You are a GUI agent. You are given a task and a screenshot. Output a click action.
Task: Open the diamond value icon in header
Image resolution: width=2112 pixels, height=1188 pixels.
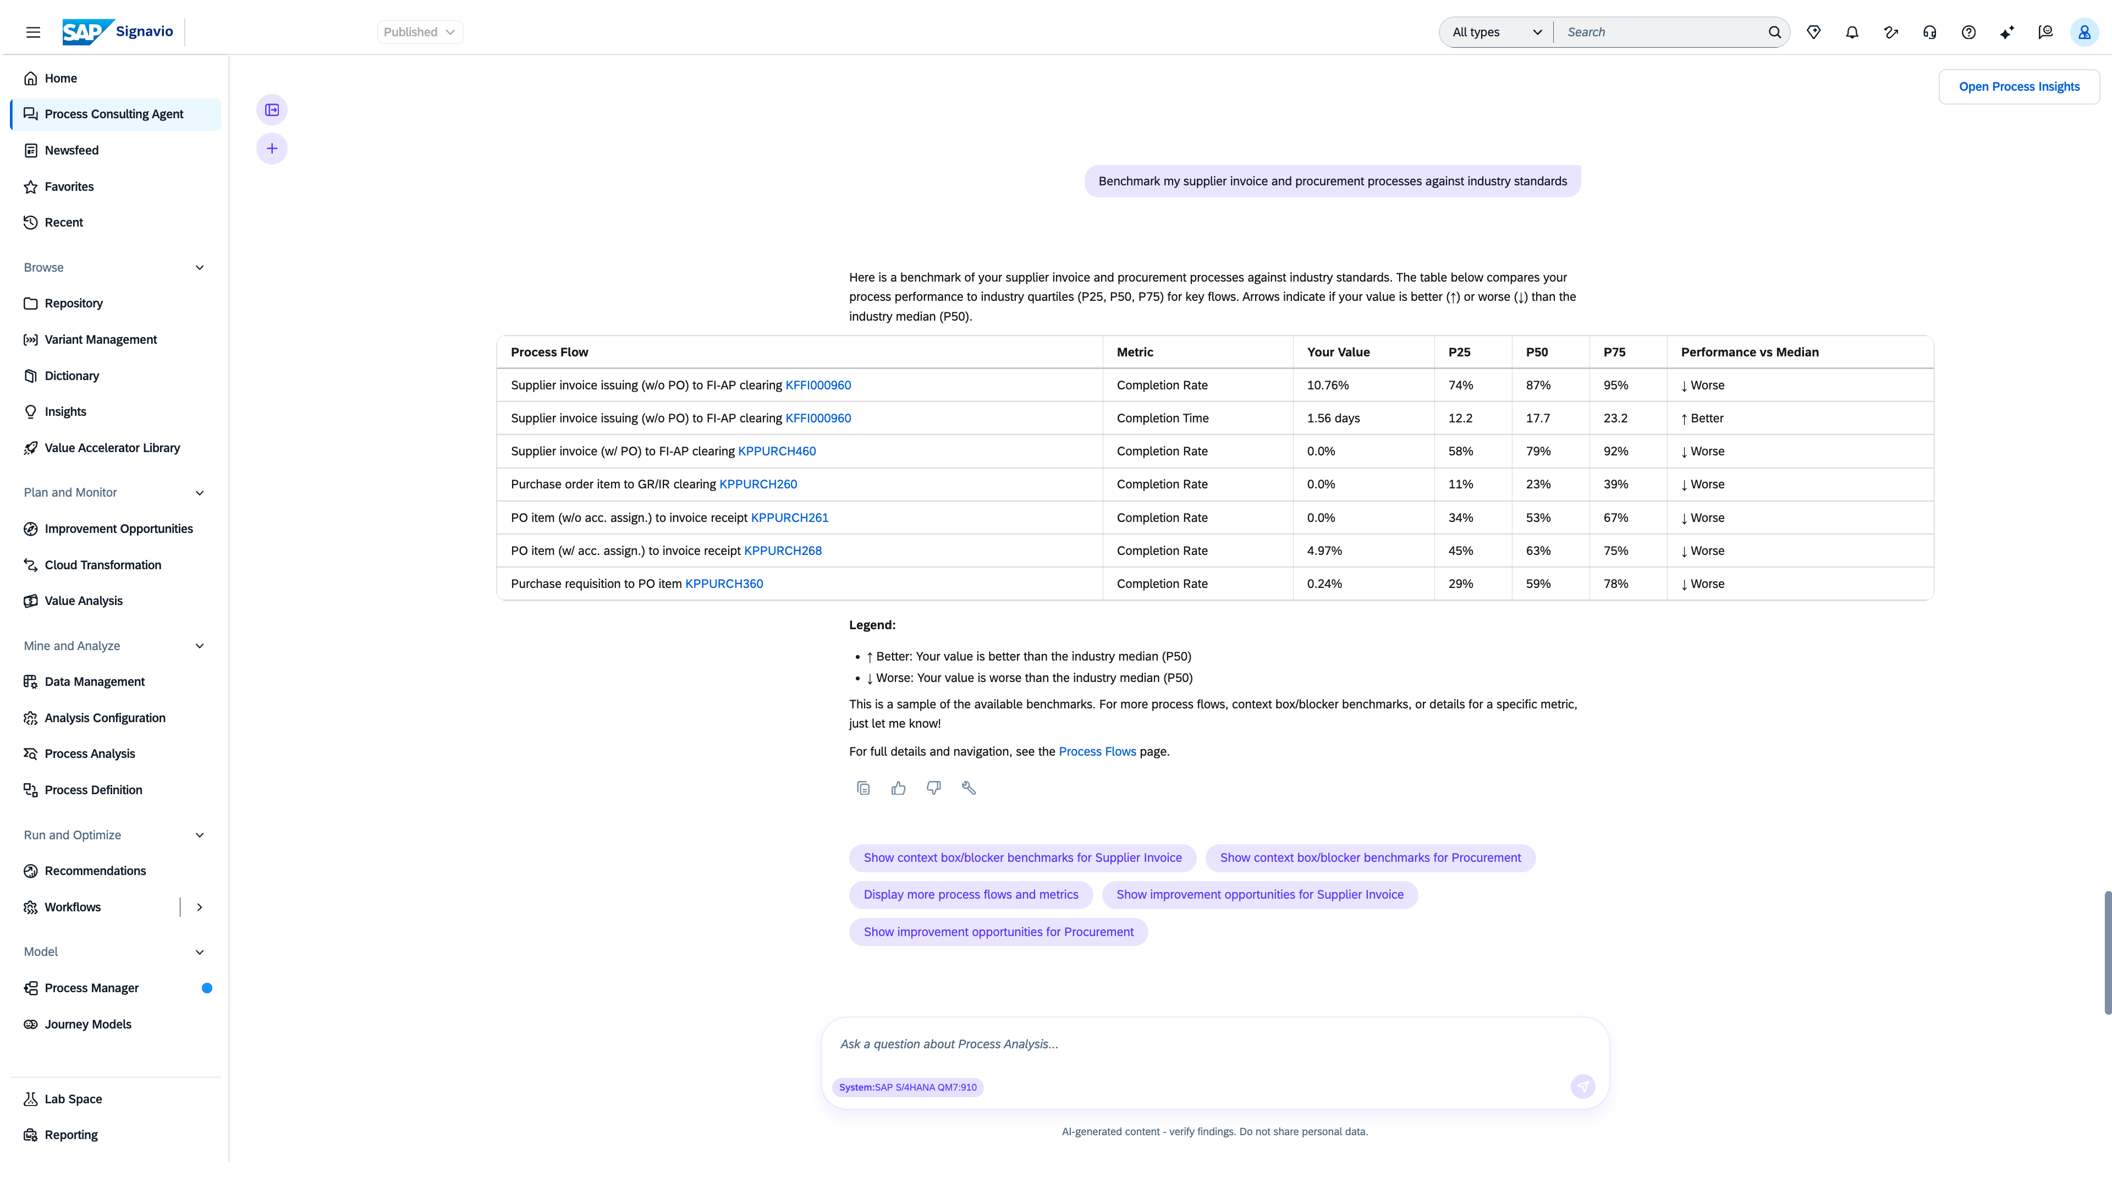coord(1813,32)
